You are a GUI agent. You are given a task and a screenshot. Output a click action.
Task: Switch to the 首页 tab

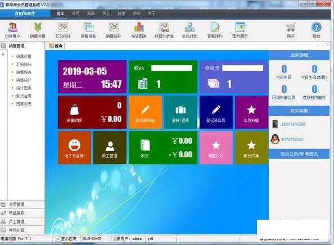pos(56,46)
